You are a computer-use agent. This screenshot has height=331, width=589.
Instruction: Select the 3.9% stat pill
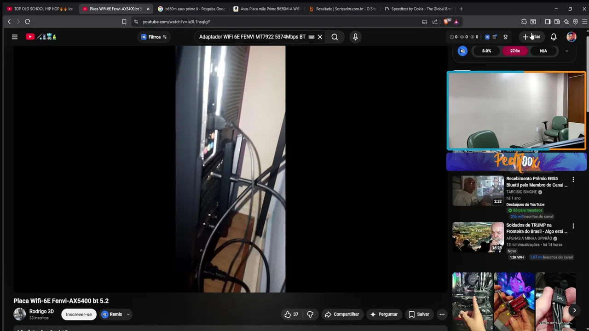tap(486, 51)
